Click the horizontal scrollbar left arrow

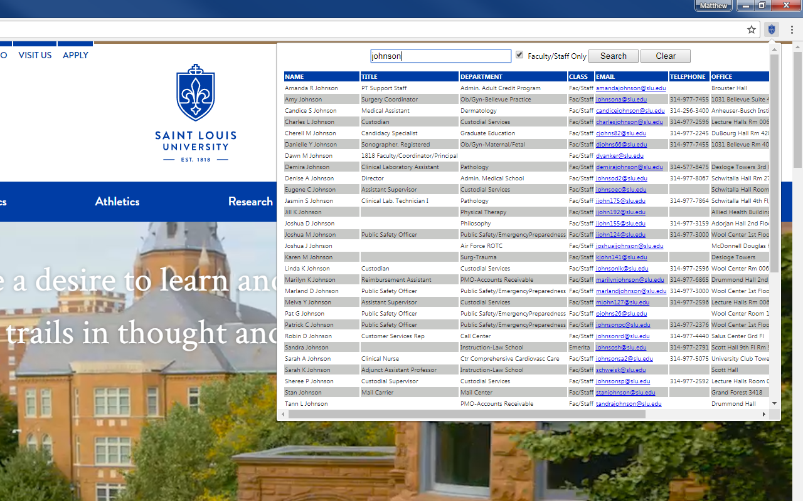click(x=283, y=415)
